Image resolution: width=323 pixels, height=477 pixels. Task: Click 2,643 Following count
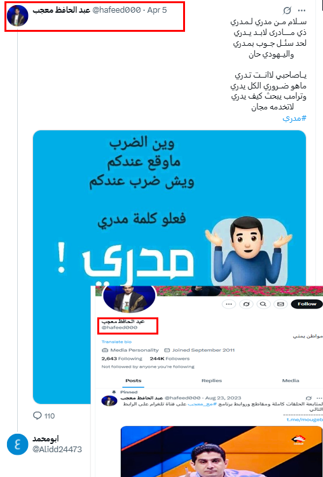tap(121, 359)
